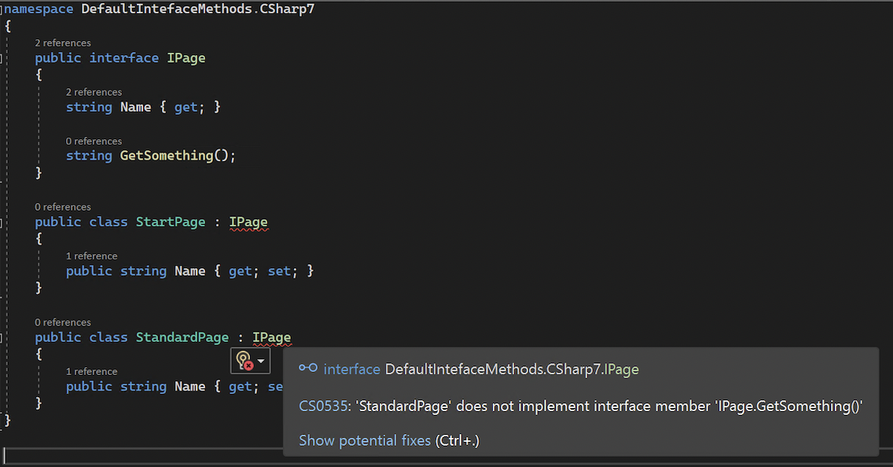Open the 0 references CodeLens above StandardPage
893x467 pixels.
pos(63,322)
